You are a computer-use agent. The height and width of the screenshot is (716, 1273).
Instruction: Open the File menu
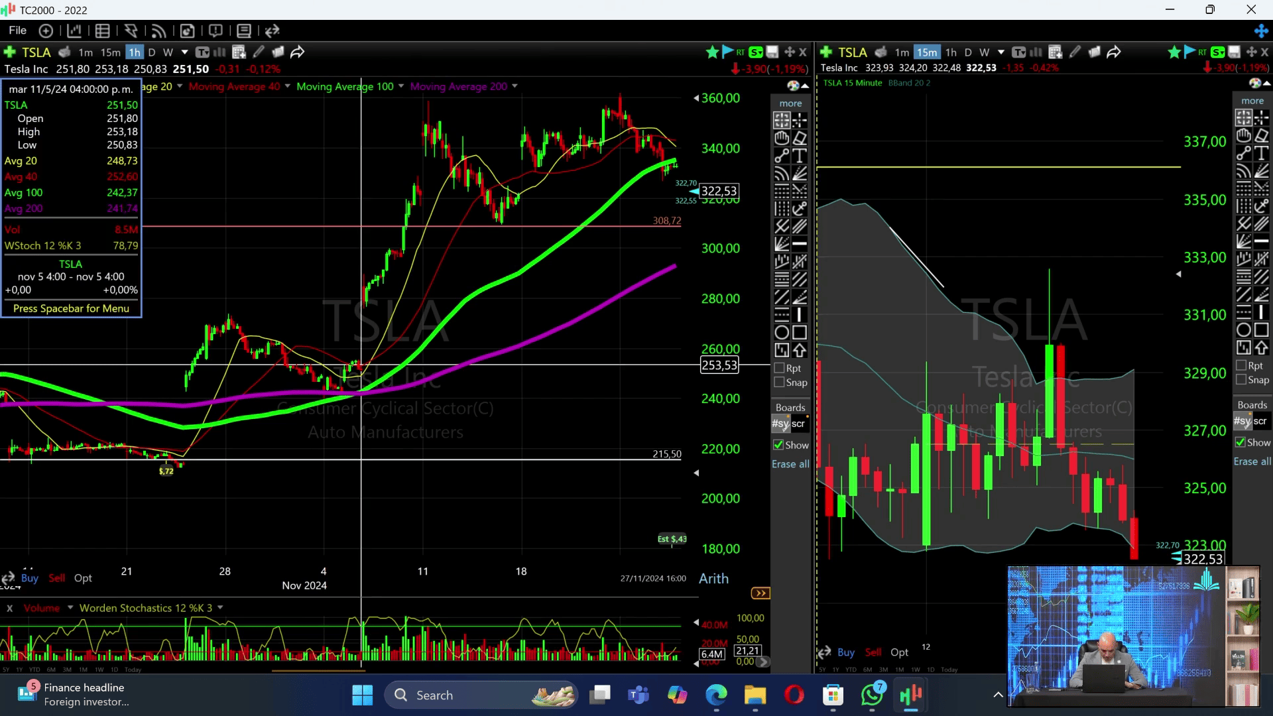tap(18, 30)
